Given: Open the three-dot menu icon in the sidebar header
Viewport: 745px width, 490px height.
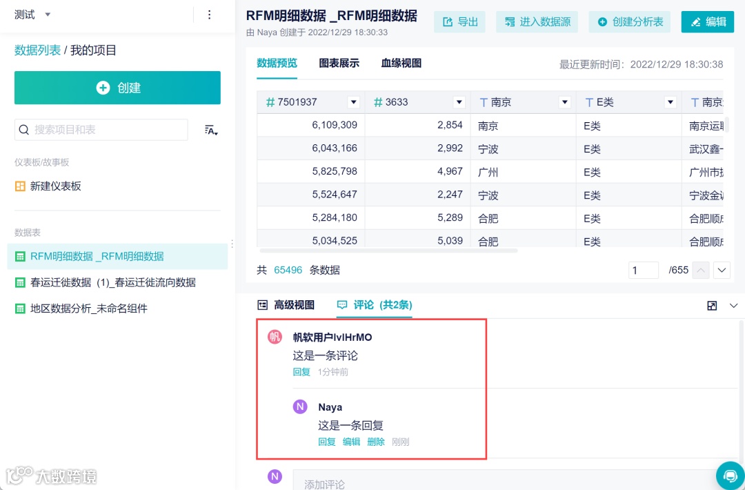Looking at the screenshot, I should click(x=210, y=14).
